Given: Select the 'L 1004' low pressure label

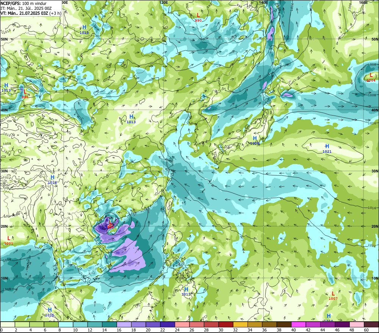Looking at the screenshot, I should click(x=371, y=78).
